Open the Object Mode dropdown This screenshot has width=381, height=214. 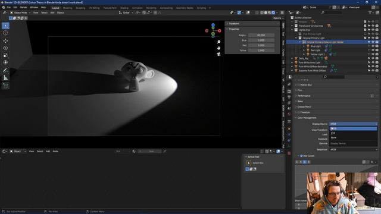pyautogui.click(x=20, y=12)
